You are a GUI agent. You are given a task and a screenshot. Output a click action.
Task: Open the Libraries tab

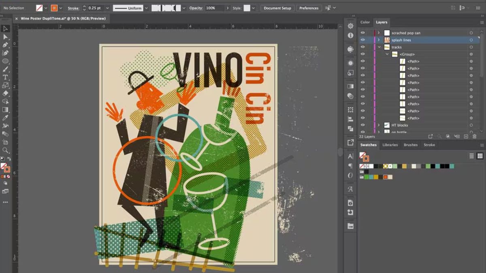[390, 145]
